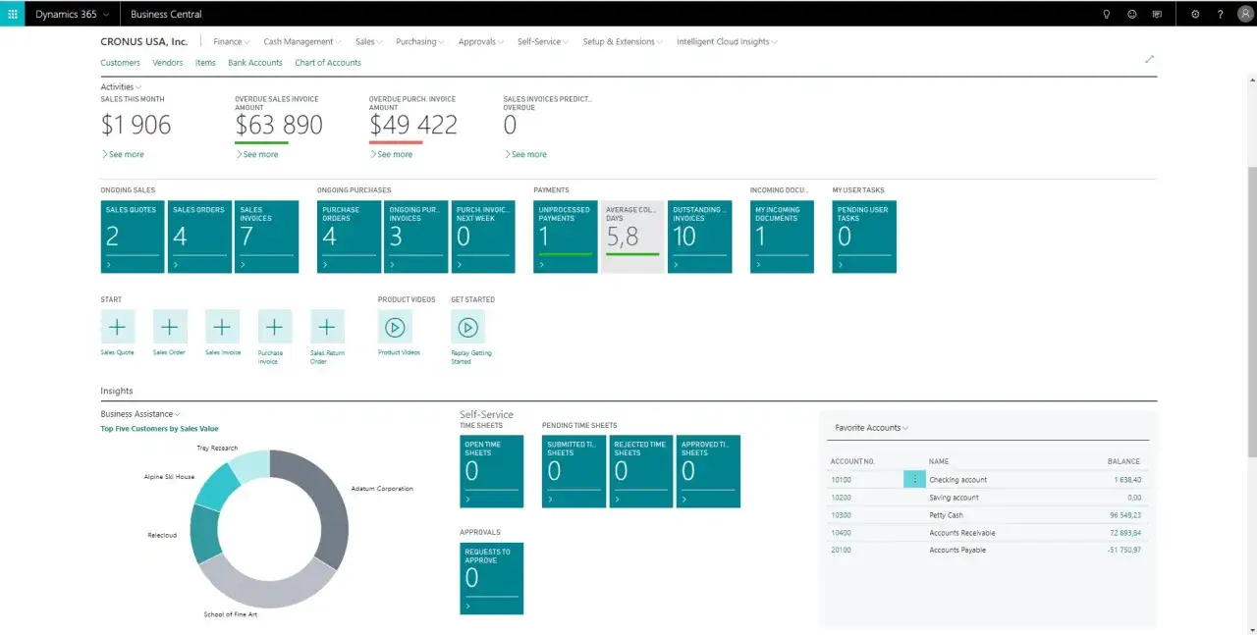Open the Pending User Tasks tile

[x=864, y=237]
